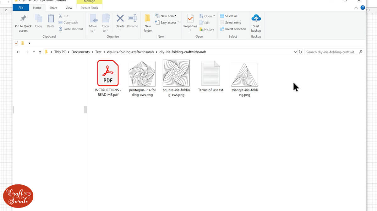Click This PC in address bar
Image resolution: width=377 pixels, height=211 pixels.
(x=60, y=52)
